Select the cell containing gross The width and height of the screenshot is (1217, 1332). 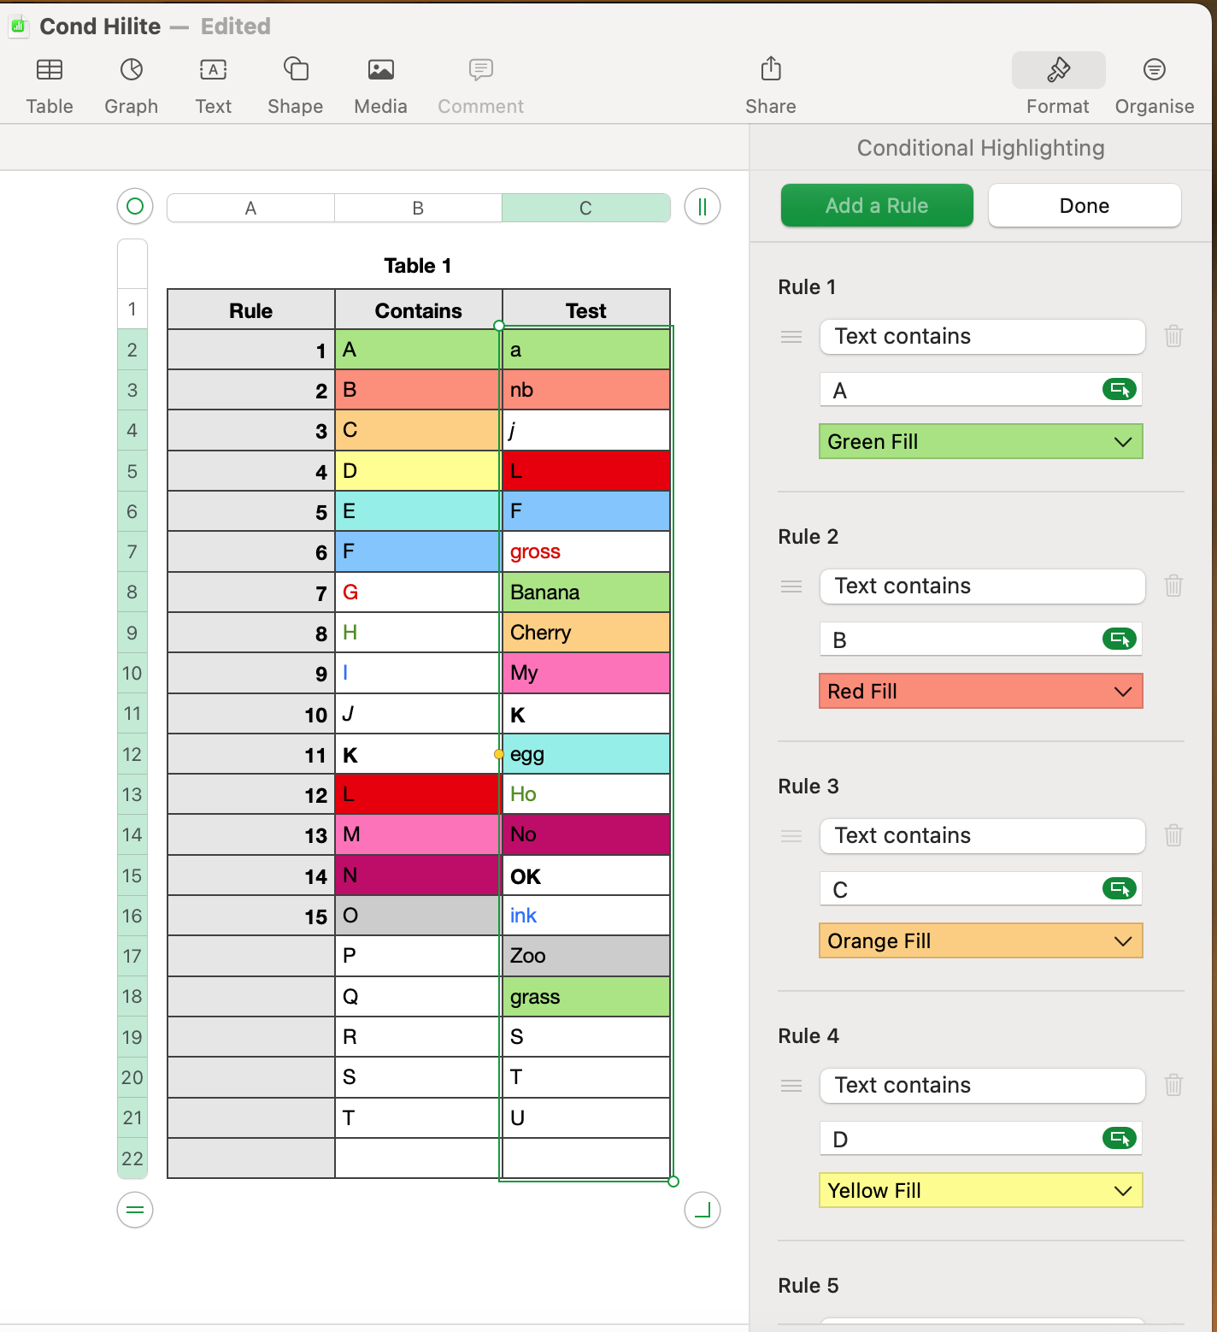point(586,551)
